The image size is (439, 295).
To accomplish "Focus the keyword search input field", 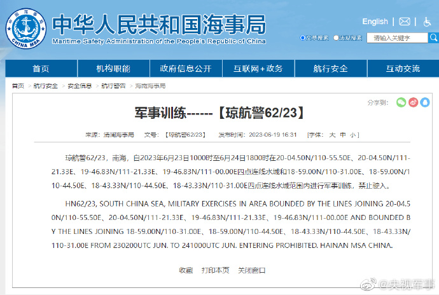I will 397,38.
